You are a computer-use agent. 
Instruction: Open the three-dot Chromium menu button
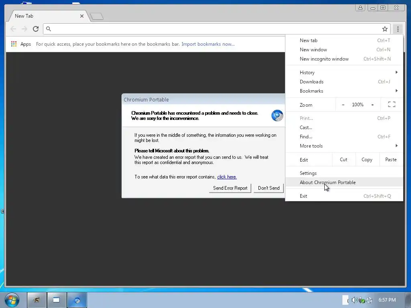(x=398, y=29)
